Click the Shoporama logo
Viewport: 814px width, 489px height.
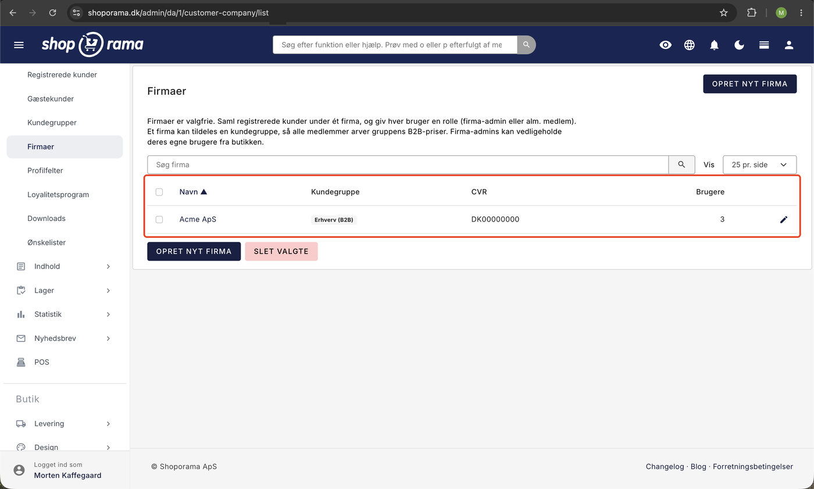pyautogui.click(x=92, y=44)
